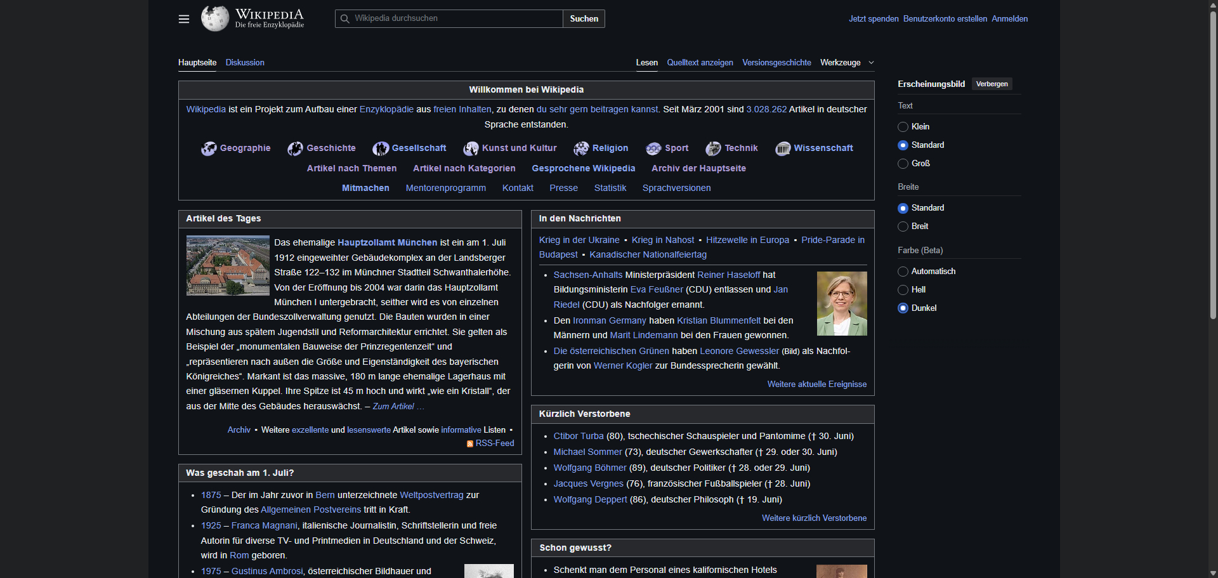This screenshot has height=578, width=1218.
Task: Click Weitere aktuelle Ereignisse
Action: 816,384
